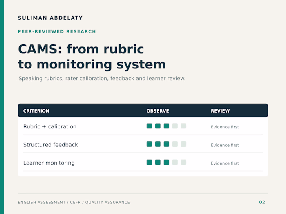This screenshot has height=214, width=286.
Task: Click the title line 'CAMS: from rubric'
Action: tap(81, 49)
